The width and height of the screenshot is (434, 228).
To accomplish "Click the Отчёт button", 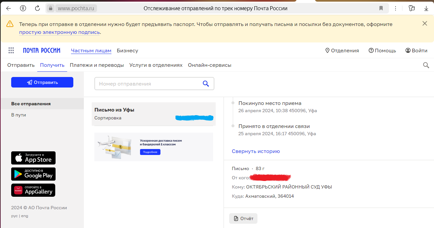I will click(x=243, y=218).
